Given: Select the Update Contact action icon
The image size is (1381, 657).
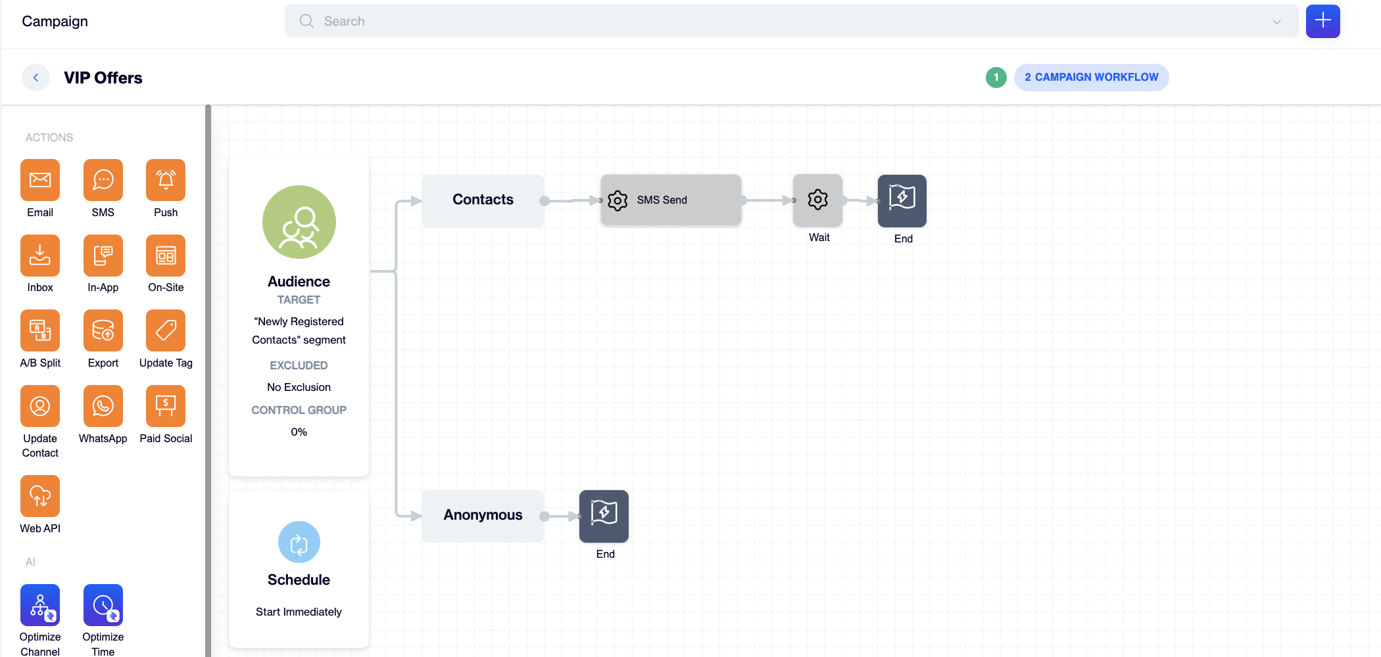Looking at the screenshot, I should (40, 406).
